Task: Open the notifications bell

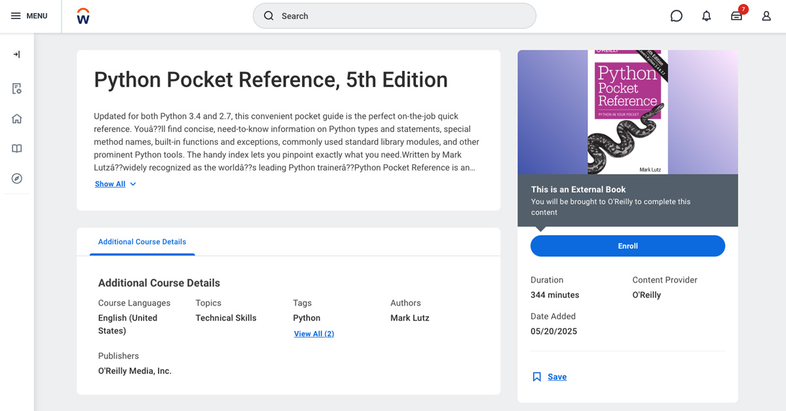Action: pyautogui.click(x=706, y=16)
